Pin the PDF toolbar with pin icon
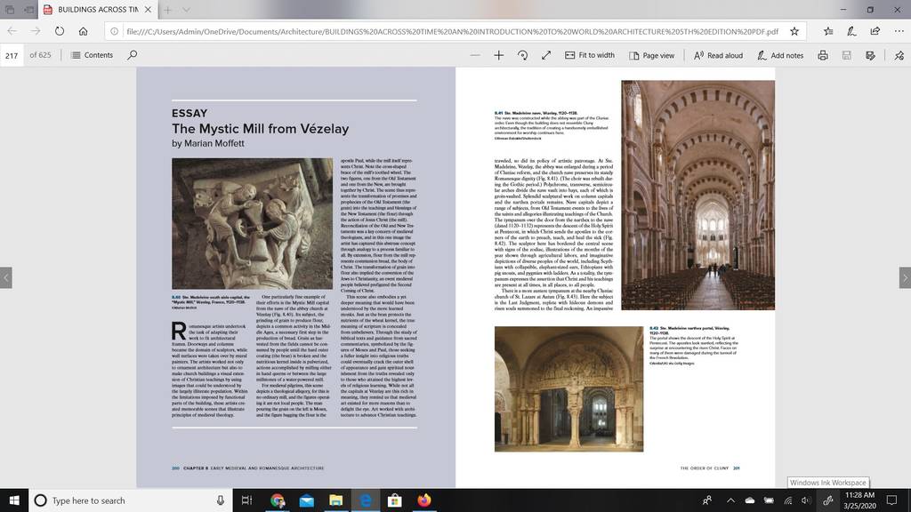 coord(899,55)
